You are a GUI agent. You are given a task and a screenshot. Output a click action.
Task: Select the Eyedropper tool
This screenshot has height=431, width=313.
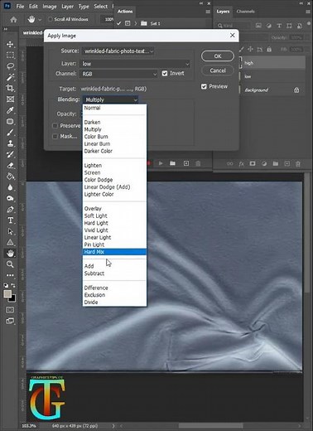[x=10, y=110]
